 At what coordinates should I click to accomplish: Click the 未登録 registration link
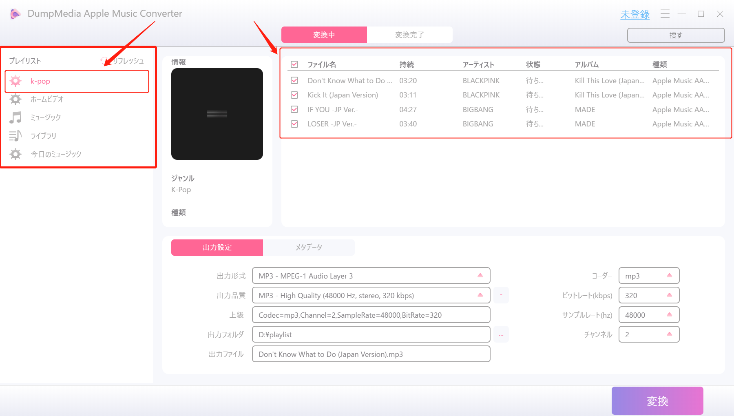coord(635,15)
